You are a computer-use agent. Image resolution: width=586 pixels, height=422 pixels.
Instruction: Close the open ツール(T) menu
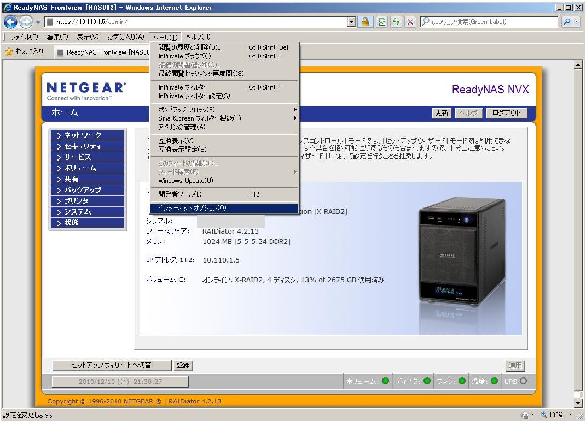165,37
